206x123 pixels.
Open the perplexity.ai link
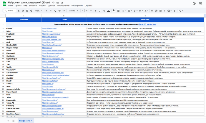(x=50, y=34)
